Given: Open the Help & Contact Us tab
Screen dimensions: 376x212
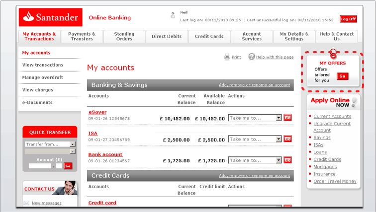Looking at the screenshot, I should point(337,36).
